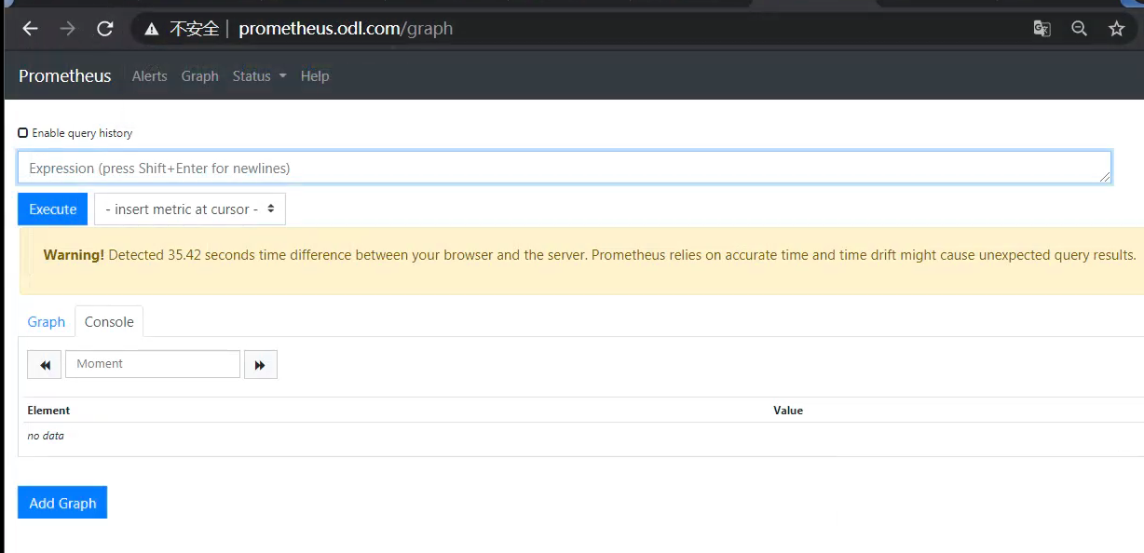Viewport: 1144px width, 553px height.
Task: Focus the Expression query field
Action: 565,168
